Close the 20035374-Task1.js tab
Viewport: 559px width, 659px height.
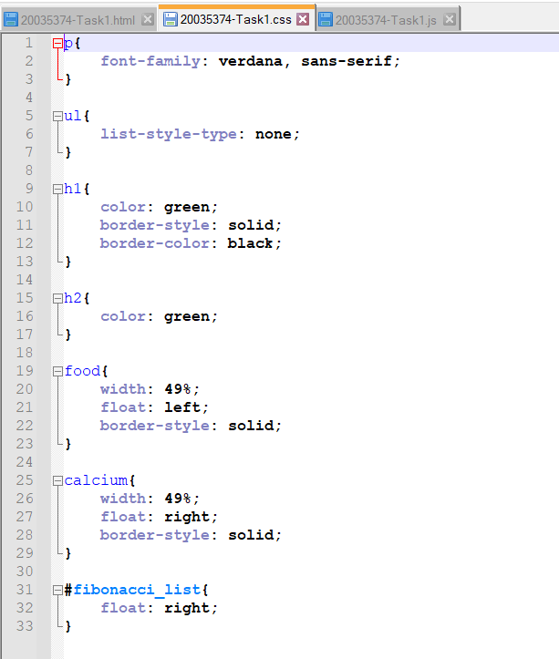(450, 19)
